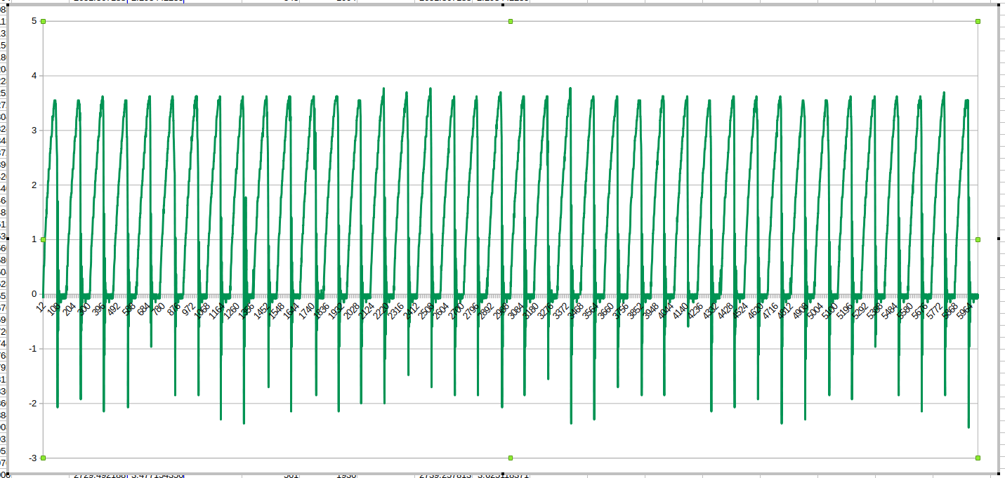Click the top-left green selection handle

[43, 22]
